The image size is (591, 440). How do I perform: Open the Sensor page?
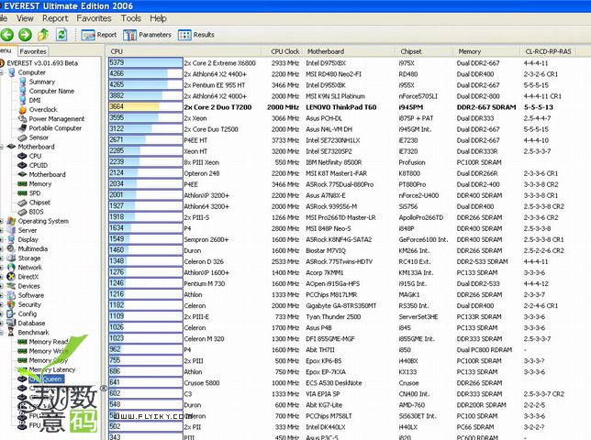(x=39, y=137)
